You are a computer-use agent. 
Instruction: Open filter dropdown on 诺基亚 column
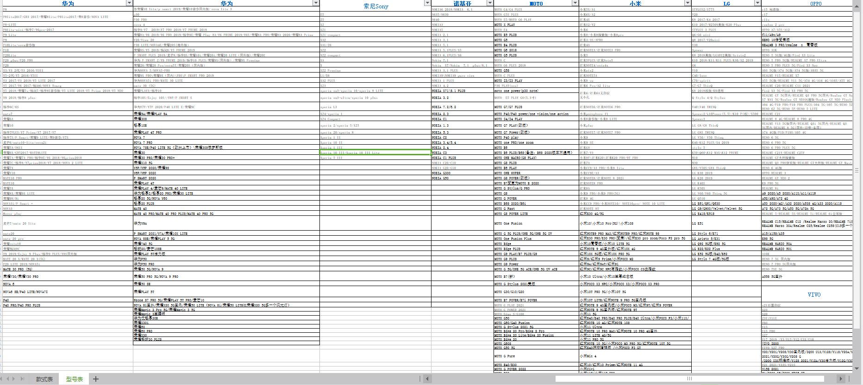pyautogui.click(x=489, y=3)
